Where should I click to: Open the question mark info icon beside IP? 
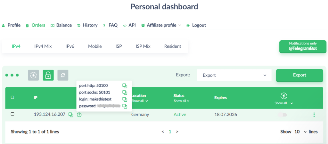(79, 115)
